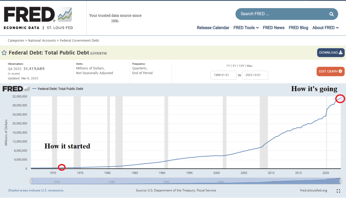Click the left handle of range slider
This screenshot has width=346, height=198.
[x=31, y=181]
